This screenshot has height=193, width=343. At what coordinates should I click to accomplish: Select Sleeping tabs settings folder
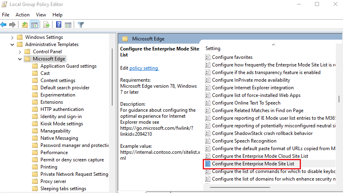pos(63,189)
